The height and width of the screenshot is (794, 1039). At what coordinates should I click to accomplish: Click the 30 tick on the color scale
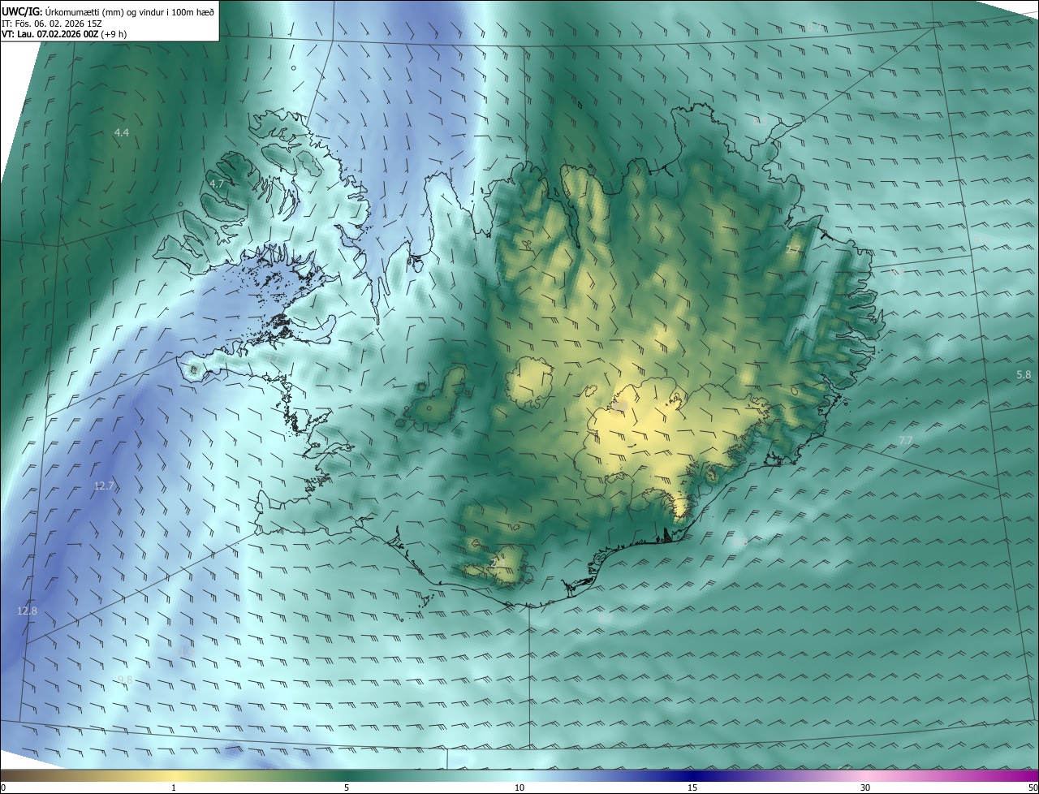[865, 788]
